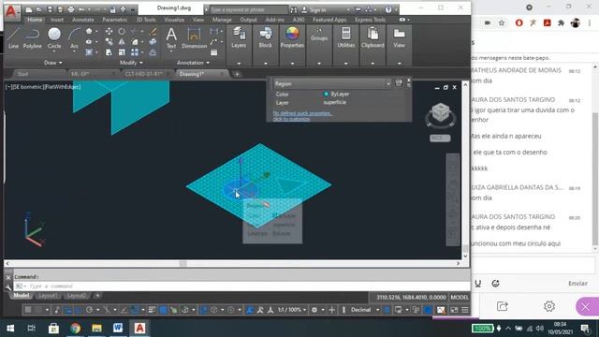This screenshot has width=599, height=337.
Task: Open the Utilities calculator button
Action: click(x=345, y=37)
